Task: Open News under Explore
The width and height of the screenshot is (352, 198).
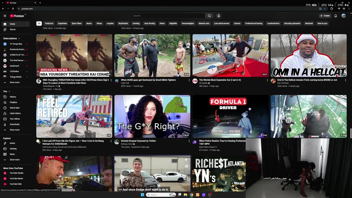Action: (16, 154)
